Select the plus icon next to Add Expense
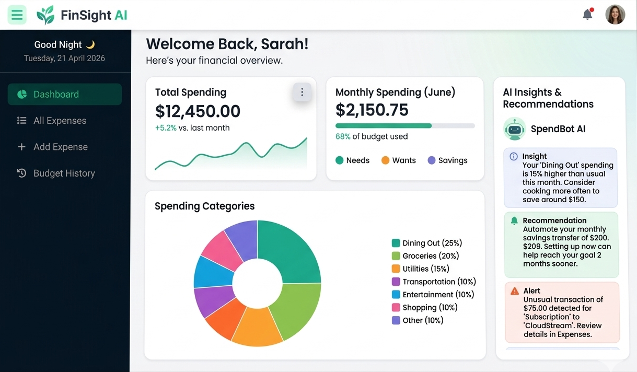 21,147
